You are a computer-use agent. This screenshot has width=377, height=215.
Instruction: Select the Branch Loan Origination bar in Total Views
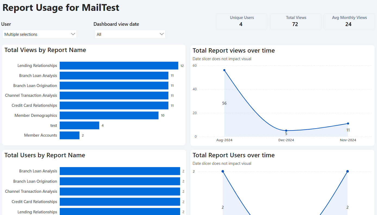pyautogui.click(x=114, y=86)
